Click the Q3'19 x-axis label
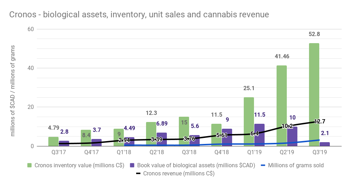The image size is (351, 186). point(320,152)
